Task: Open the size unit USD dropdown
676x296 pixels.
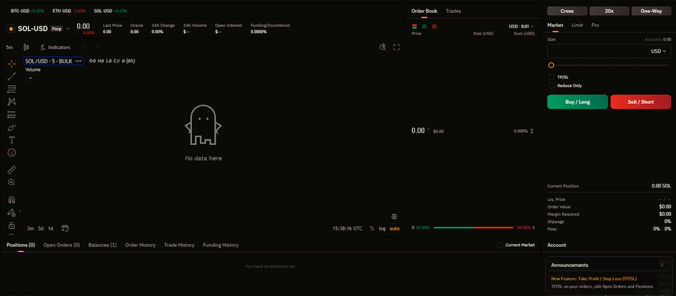Action: point(658,51)
